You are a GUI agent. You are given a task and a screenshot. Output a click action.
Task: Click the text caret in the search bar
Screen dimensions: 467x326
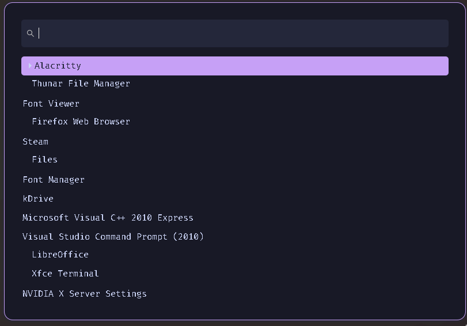(x=39, y=33)
